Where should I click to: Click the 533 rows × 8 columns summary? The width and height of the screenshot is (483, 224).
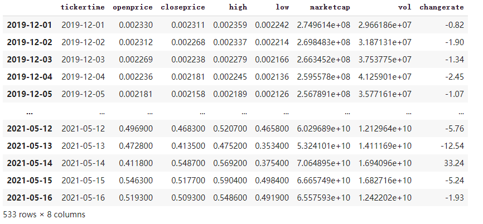point(44,215)
